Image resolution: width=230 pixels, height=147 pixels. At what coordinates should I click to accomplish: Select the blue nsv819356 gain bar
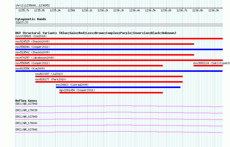119,71
